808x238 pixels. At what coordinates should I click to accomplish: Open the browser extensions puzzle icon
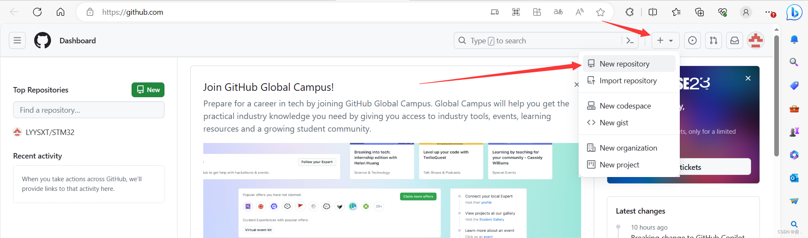click(x=630, y=12)
